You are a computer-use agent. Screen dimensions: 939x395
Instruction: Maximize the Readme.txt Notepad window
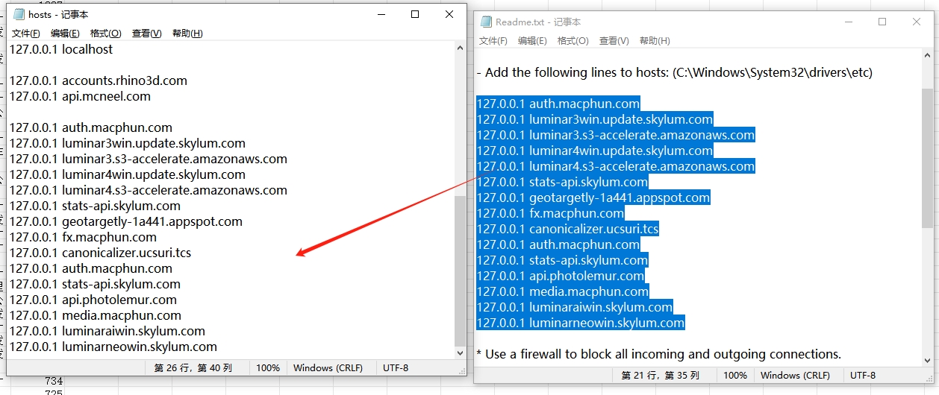(882, 22)
